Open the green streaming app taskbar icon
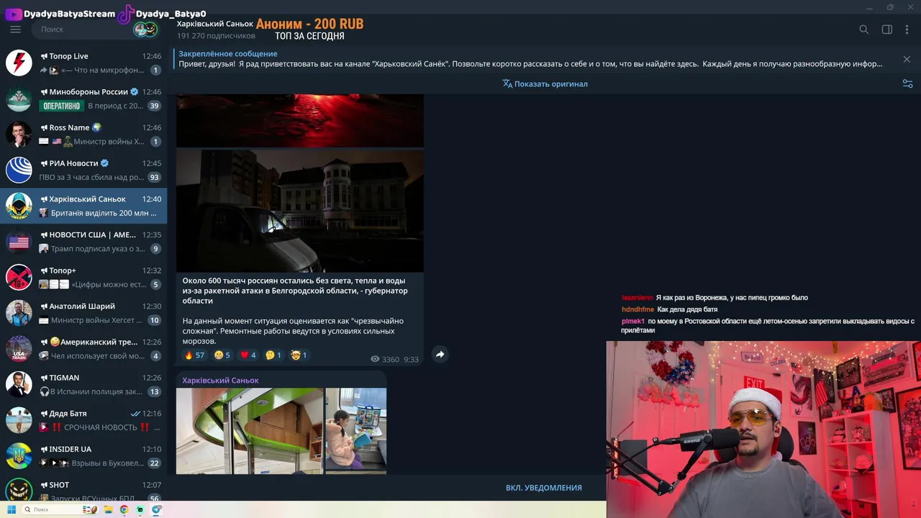This screenshot has height=518, width=921. pyautogui.click(x=140, y=509)
